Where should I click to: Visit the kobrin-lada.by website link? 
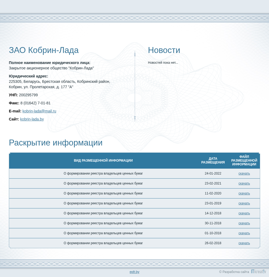coord(32,119)
